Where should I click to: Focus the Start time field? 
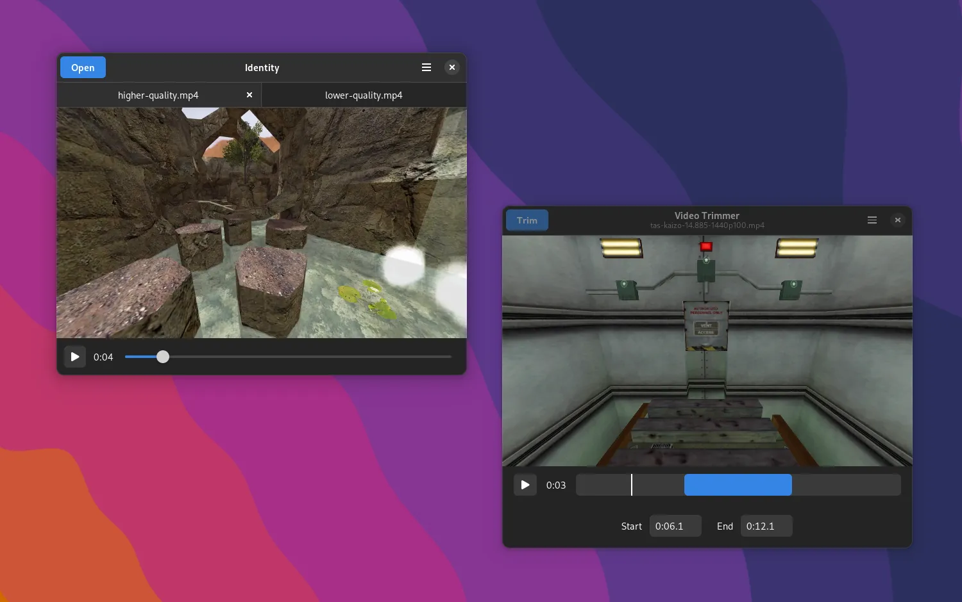point(675,526)
